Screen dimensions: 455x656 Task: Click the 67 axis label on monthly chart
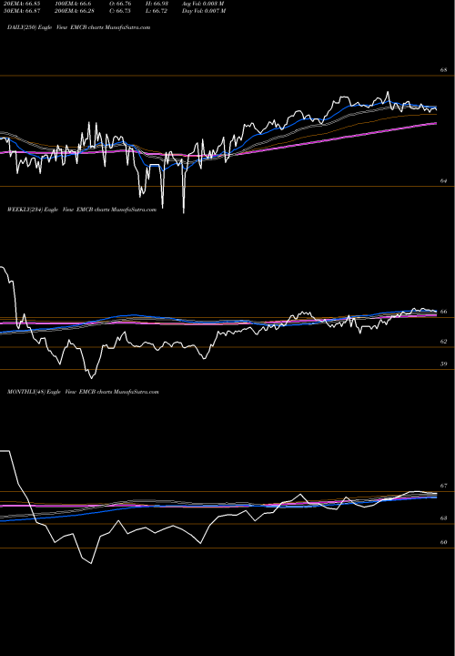tap(443, 486)
